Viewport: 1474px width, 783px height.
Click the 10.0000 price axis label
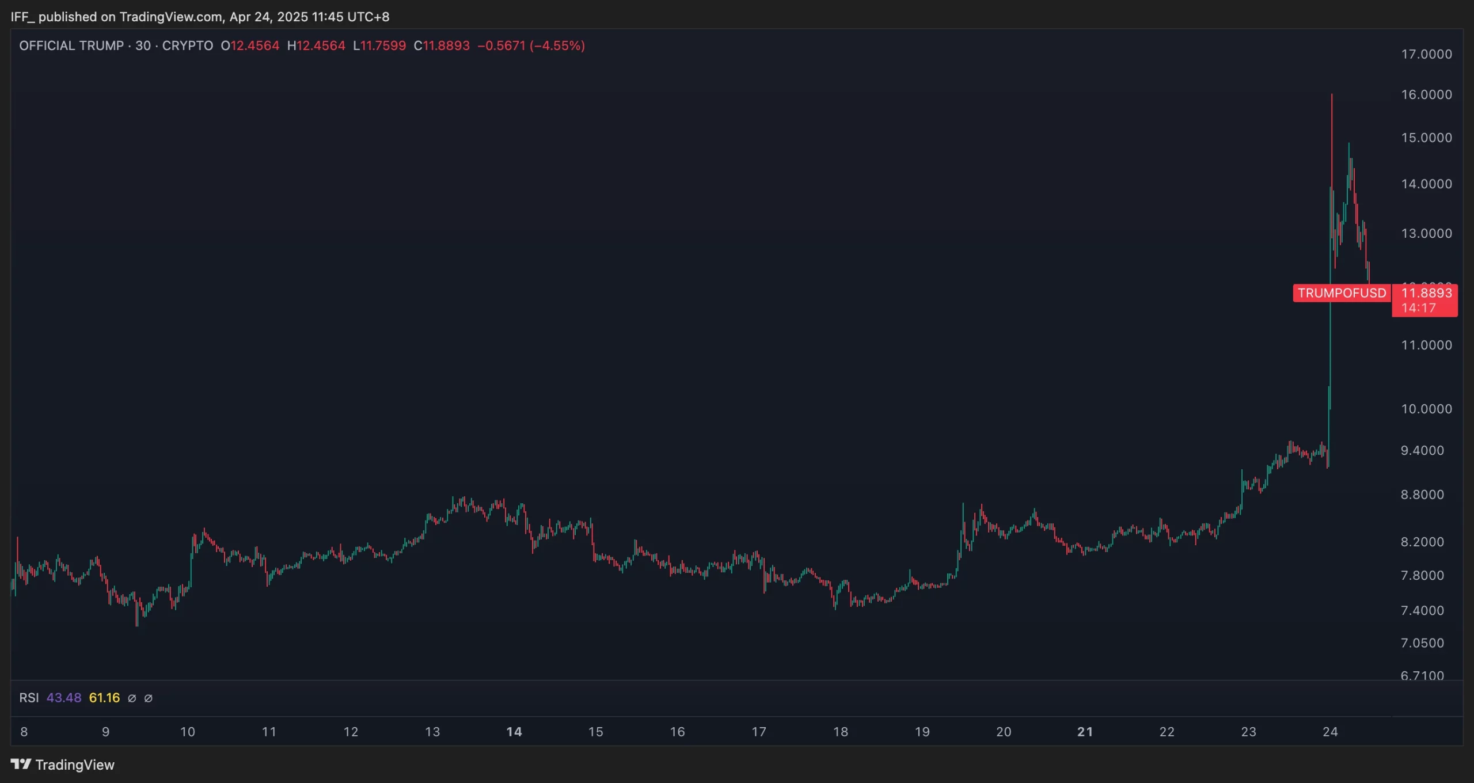tap(1426, 409)
